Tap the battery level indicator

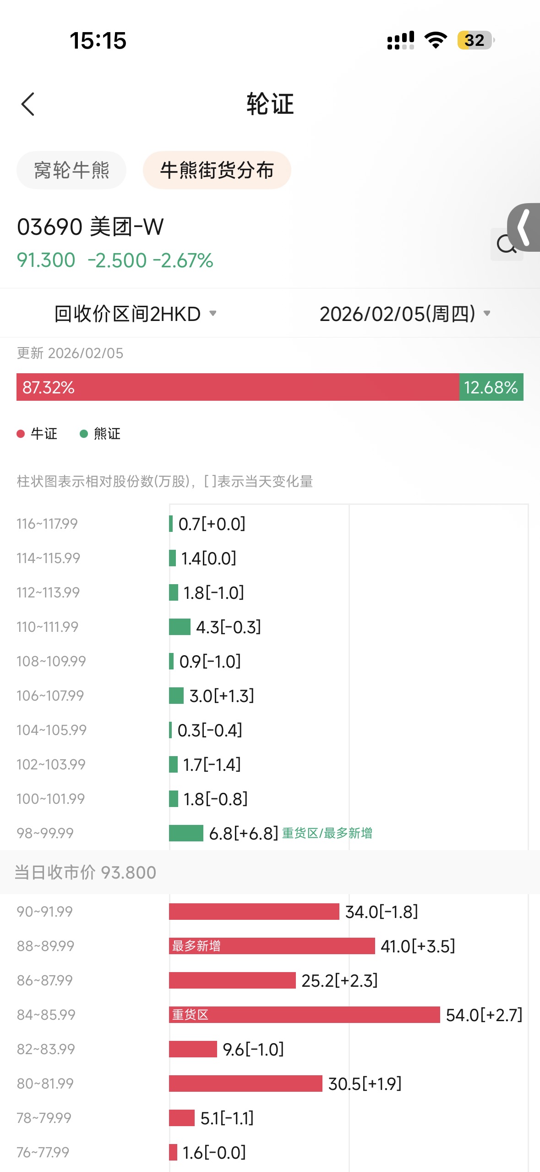point(475,40)
